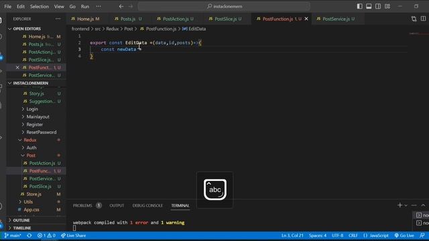Collapse the Redux folder

point(36,140)
